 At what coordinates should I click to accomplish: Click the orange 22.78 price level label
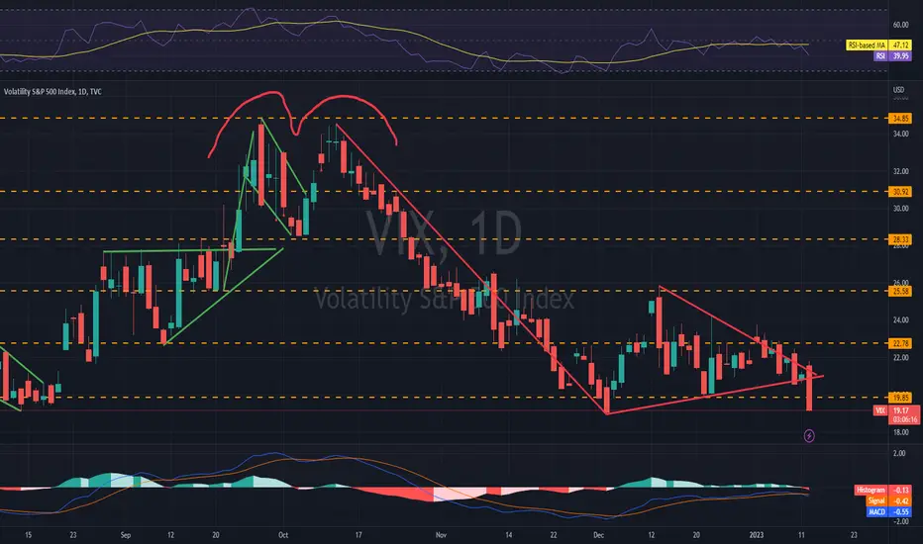[x=900, y=343]
